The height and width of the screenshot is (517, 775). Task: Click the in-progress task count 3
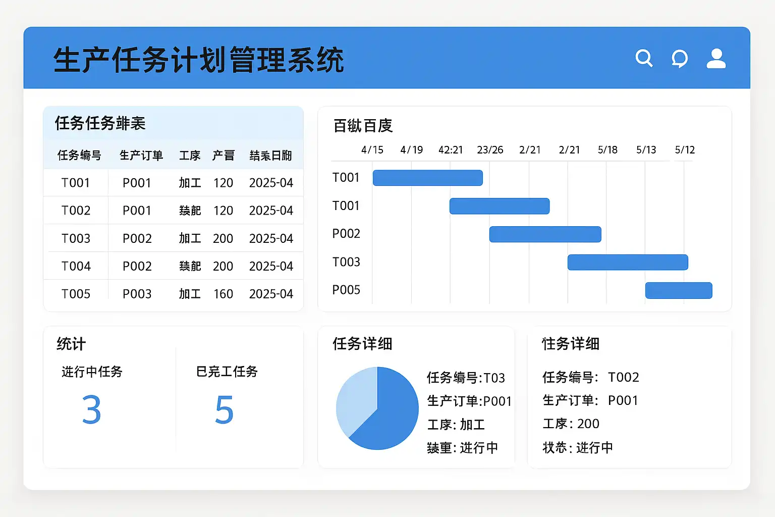click(x=91, y=410)
